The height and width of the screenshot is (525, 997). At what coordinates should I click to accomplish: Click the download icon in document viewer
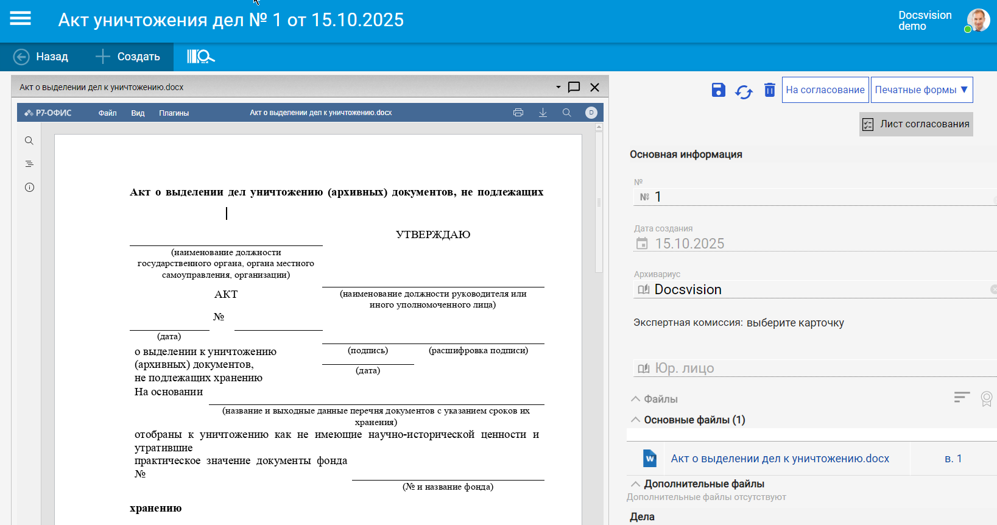coord(543,113)
